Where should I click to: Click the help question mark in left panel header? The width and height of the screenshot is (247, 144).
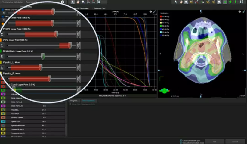point(63,2)
